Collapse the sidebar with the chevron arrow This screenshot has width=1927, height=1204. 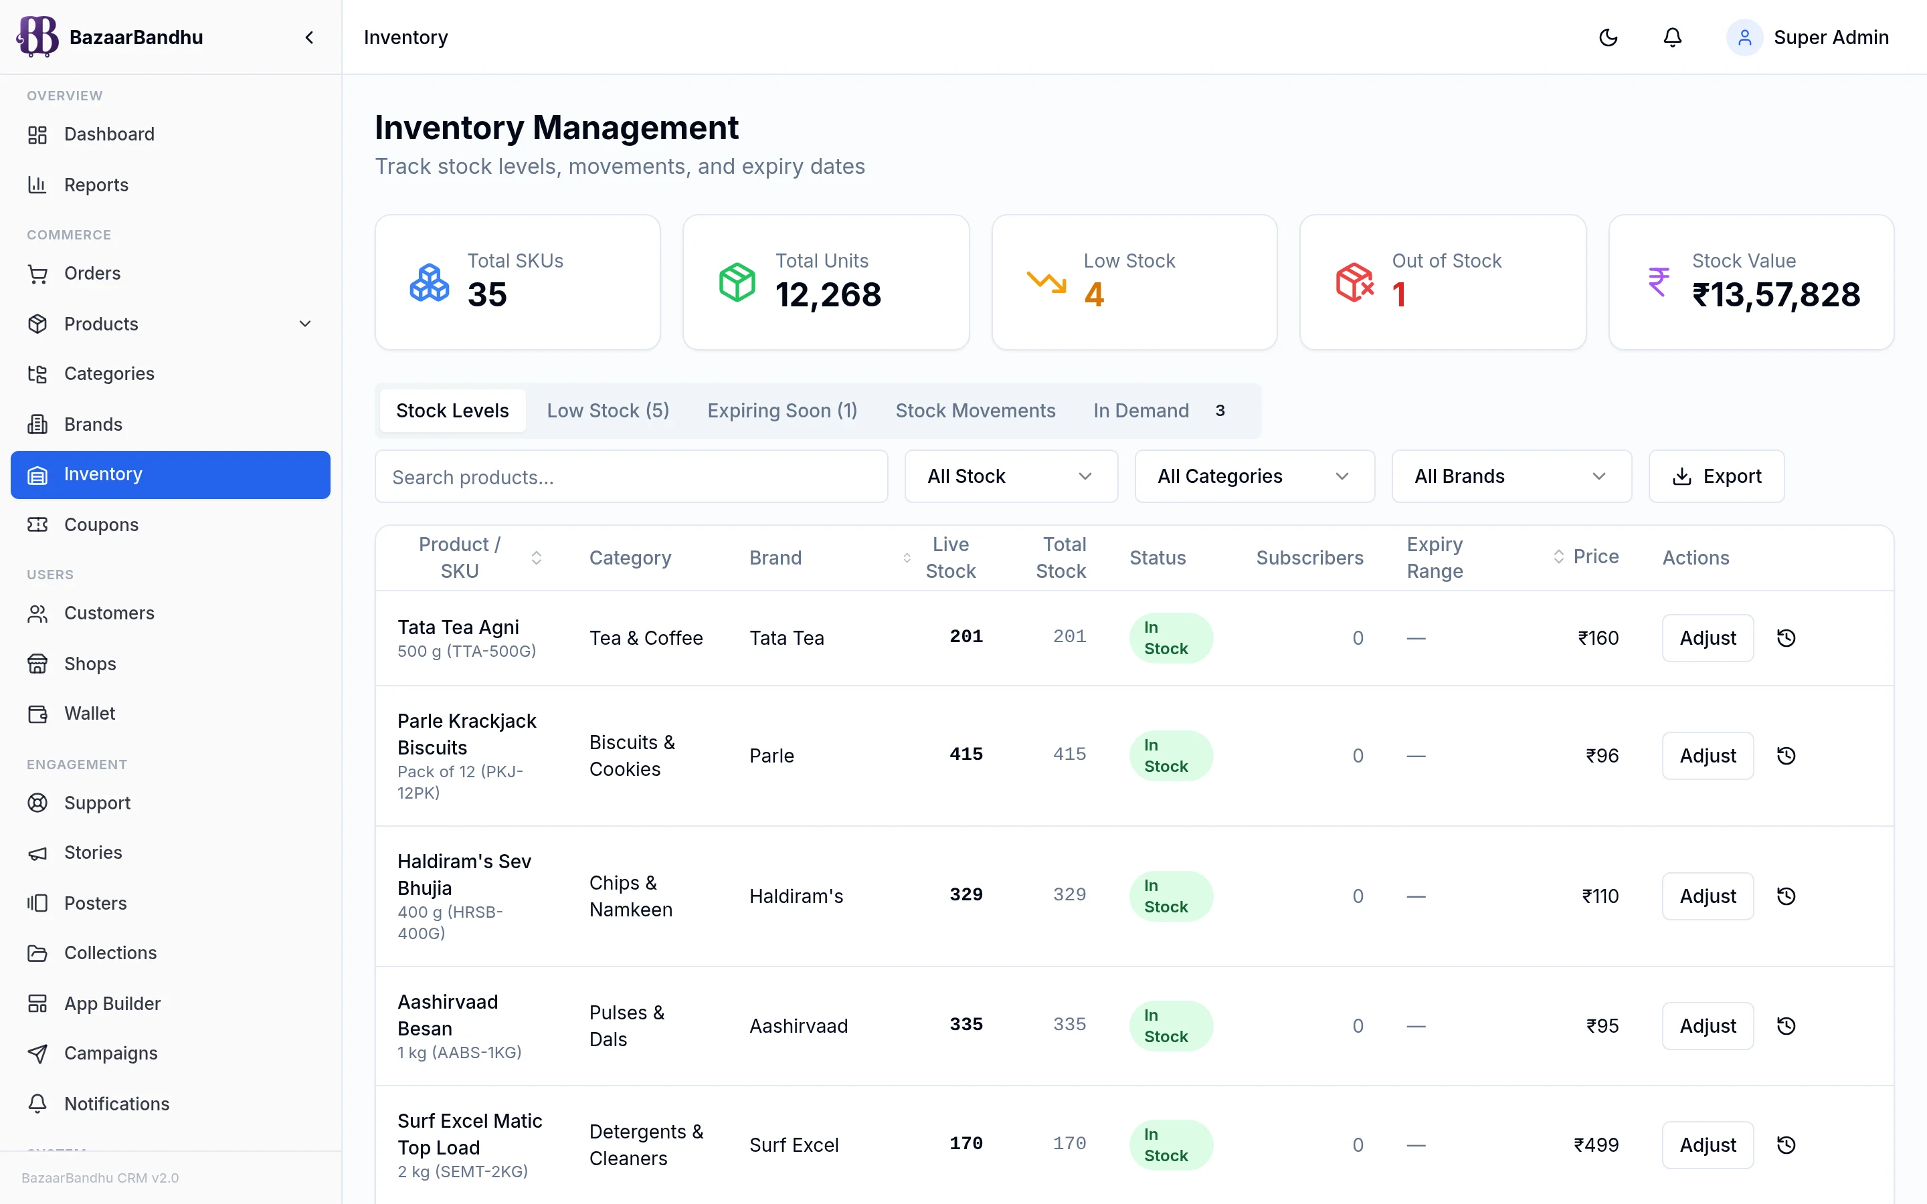click(x=309, y=37)
